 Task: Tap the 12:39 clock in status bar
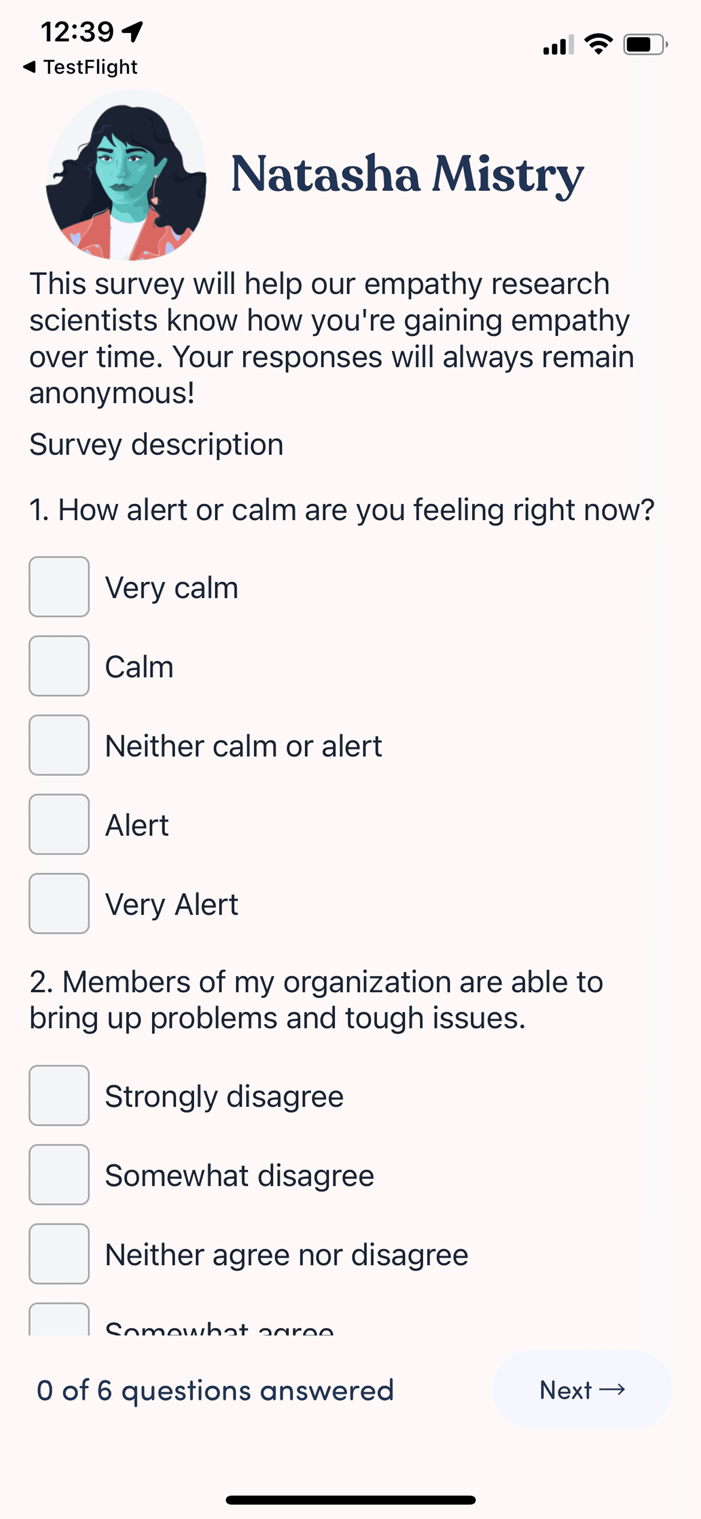point(77,32)
